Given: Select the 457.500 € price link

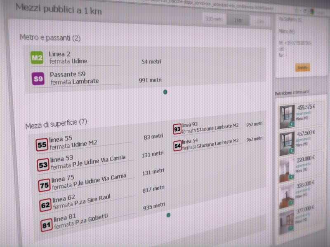Looking at the screenshot, I should (306, 133).
